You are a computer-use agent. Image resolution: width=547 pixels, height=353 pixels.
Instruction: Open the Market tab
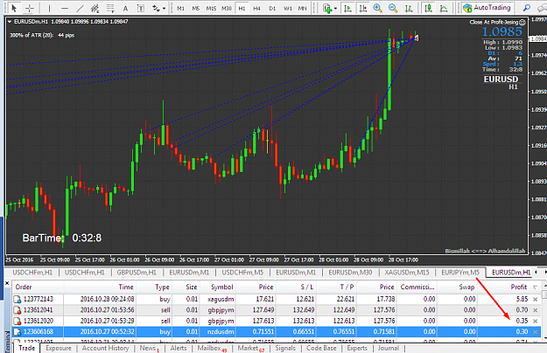pos(250,348)
